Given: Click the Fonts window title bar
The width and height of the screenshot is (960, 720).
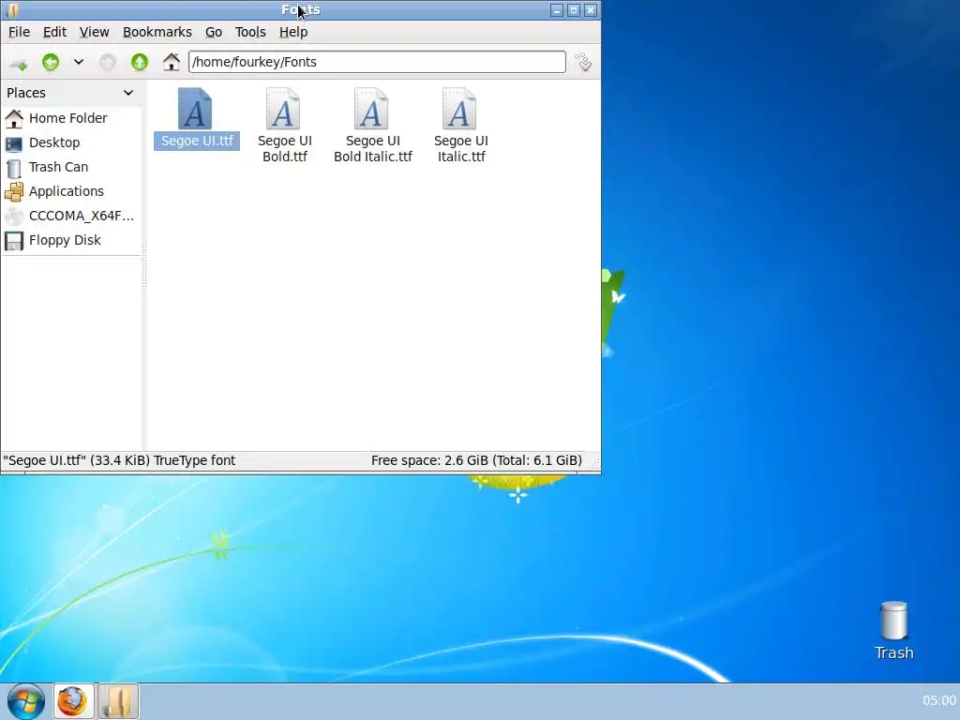Looking at the screenshot, I should (x=301, y=9).
